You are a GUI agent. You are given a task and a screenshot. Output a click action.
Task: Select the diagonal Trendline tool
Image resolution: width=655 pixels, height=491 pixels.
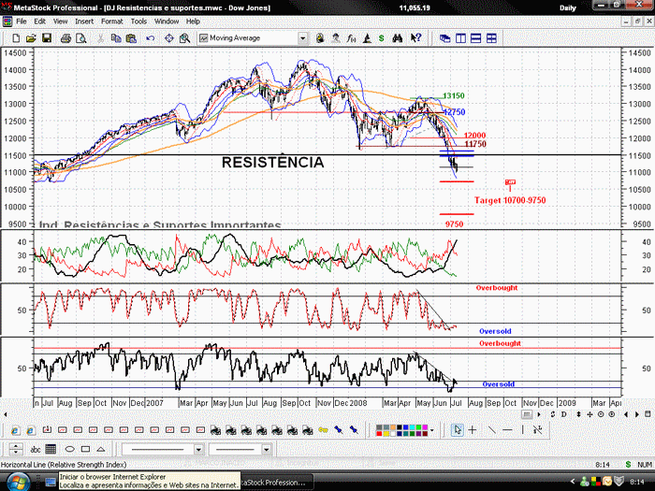(491, 429)
